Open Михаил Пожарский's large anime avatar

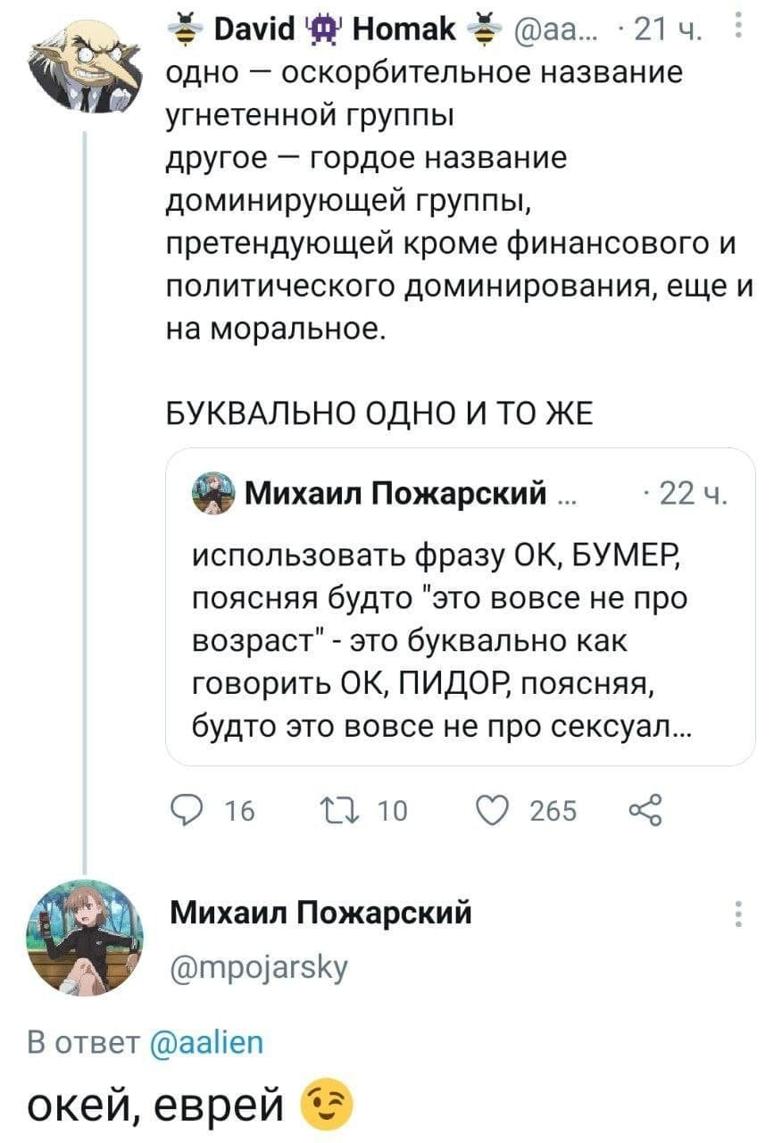coord(85,933)
